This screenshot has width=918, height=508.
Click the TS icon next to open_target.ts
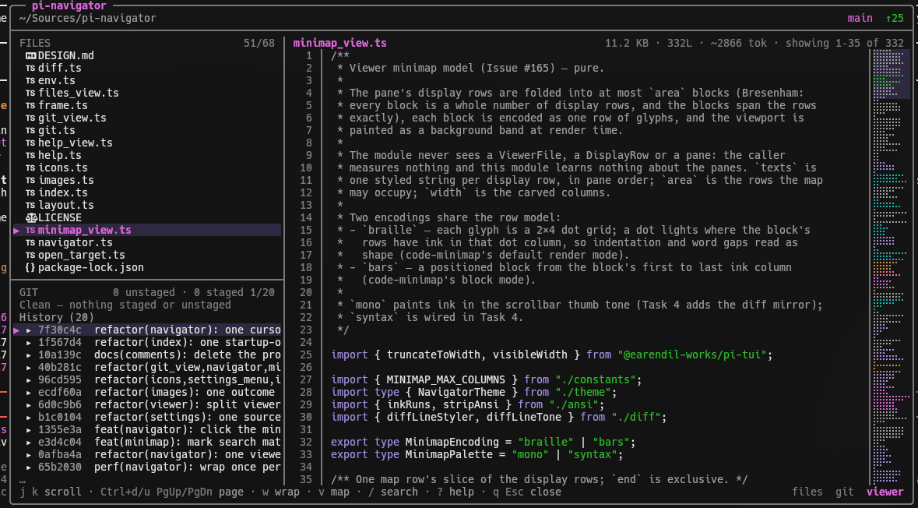tap(30, 256)
